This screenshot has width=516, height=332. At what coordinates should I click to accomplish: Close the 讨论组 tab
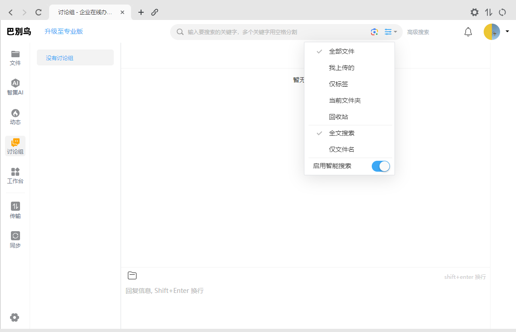[x=122, y=12]
